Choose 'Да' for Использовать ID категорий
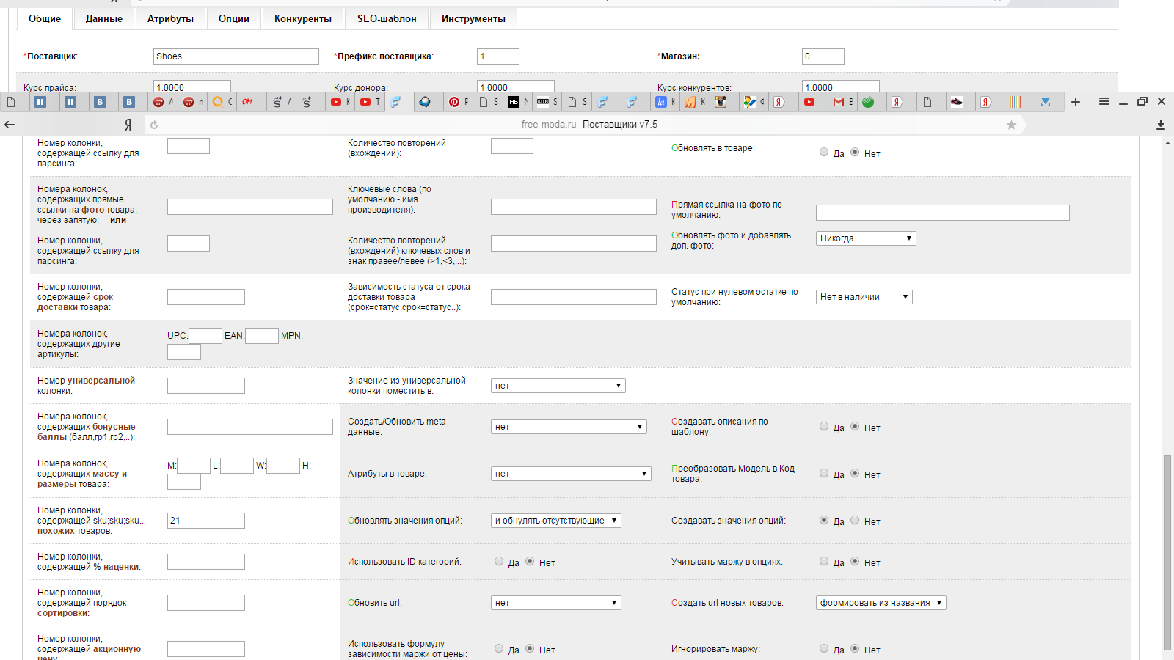Viewport: 1174px width, 660px height. (x=499, y=562)
